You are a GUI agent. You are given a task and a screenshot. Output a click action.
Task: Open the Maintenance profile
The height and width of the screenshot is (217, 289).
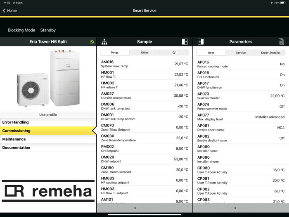pos(48,139)
